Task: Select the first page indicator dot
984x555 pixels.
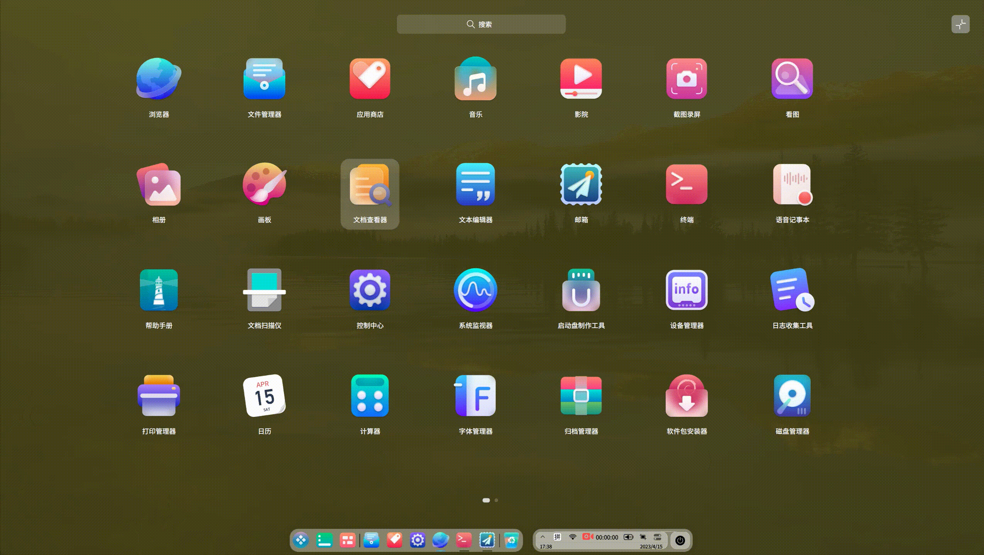Action: click(486, 500)
